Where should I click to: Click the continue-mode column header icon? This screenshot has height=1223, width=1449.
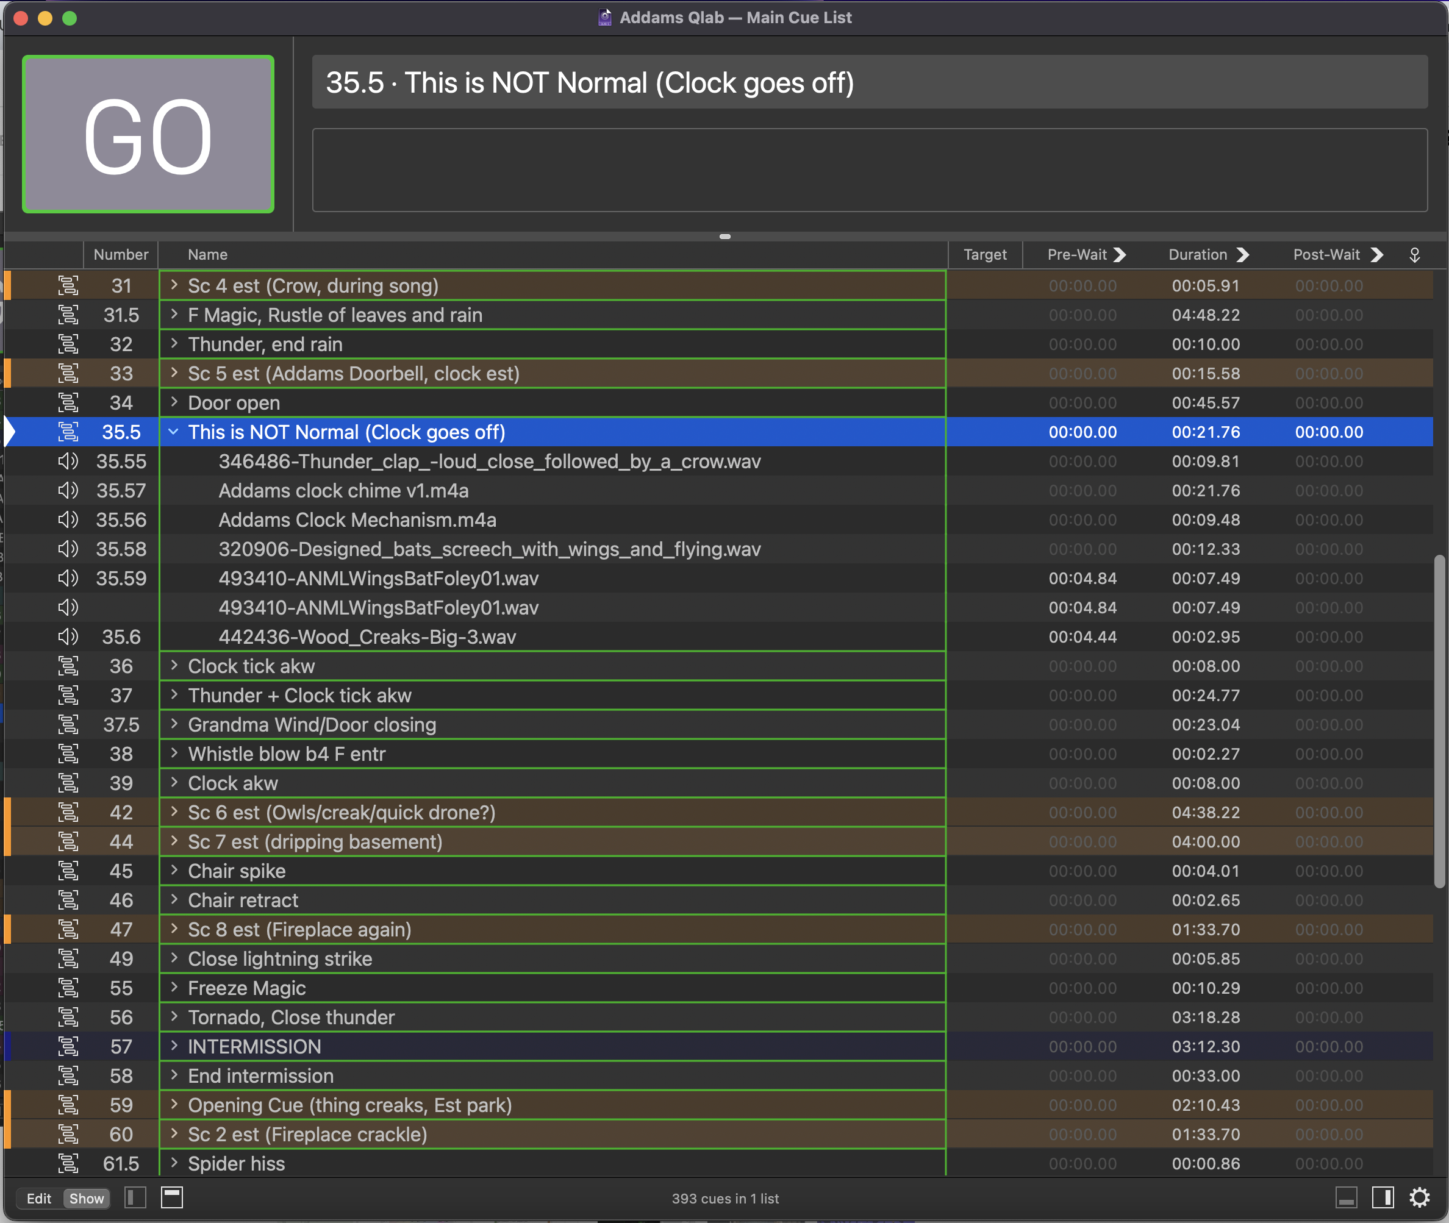[x=1414, y=255]
